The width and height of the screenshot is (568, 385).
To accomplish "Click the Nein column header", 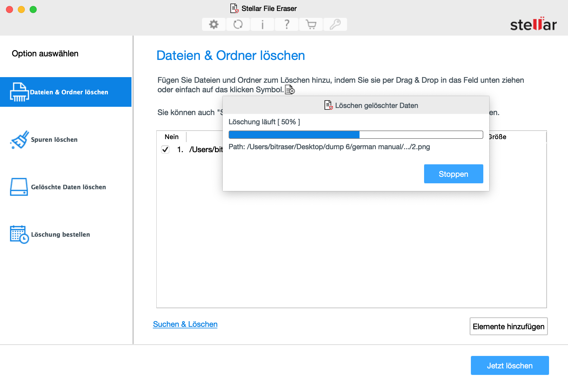I will coord(172,137).
